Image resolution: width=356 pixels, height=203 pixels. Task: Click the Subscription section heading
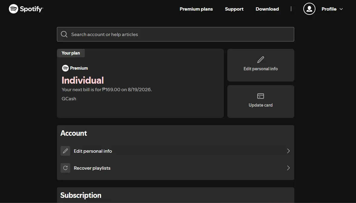(81, 195)
